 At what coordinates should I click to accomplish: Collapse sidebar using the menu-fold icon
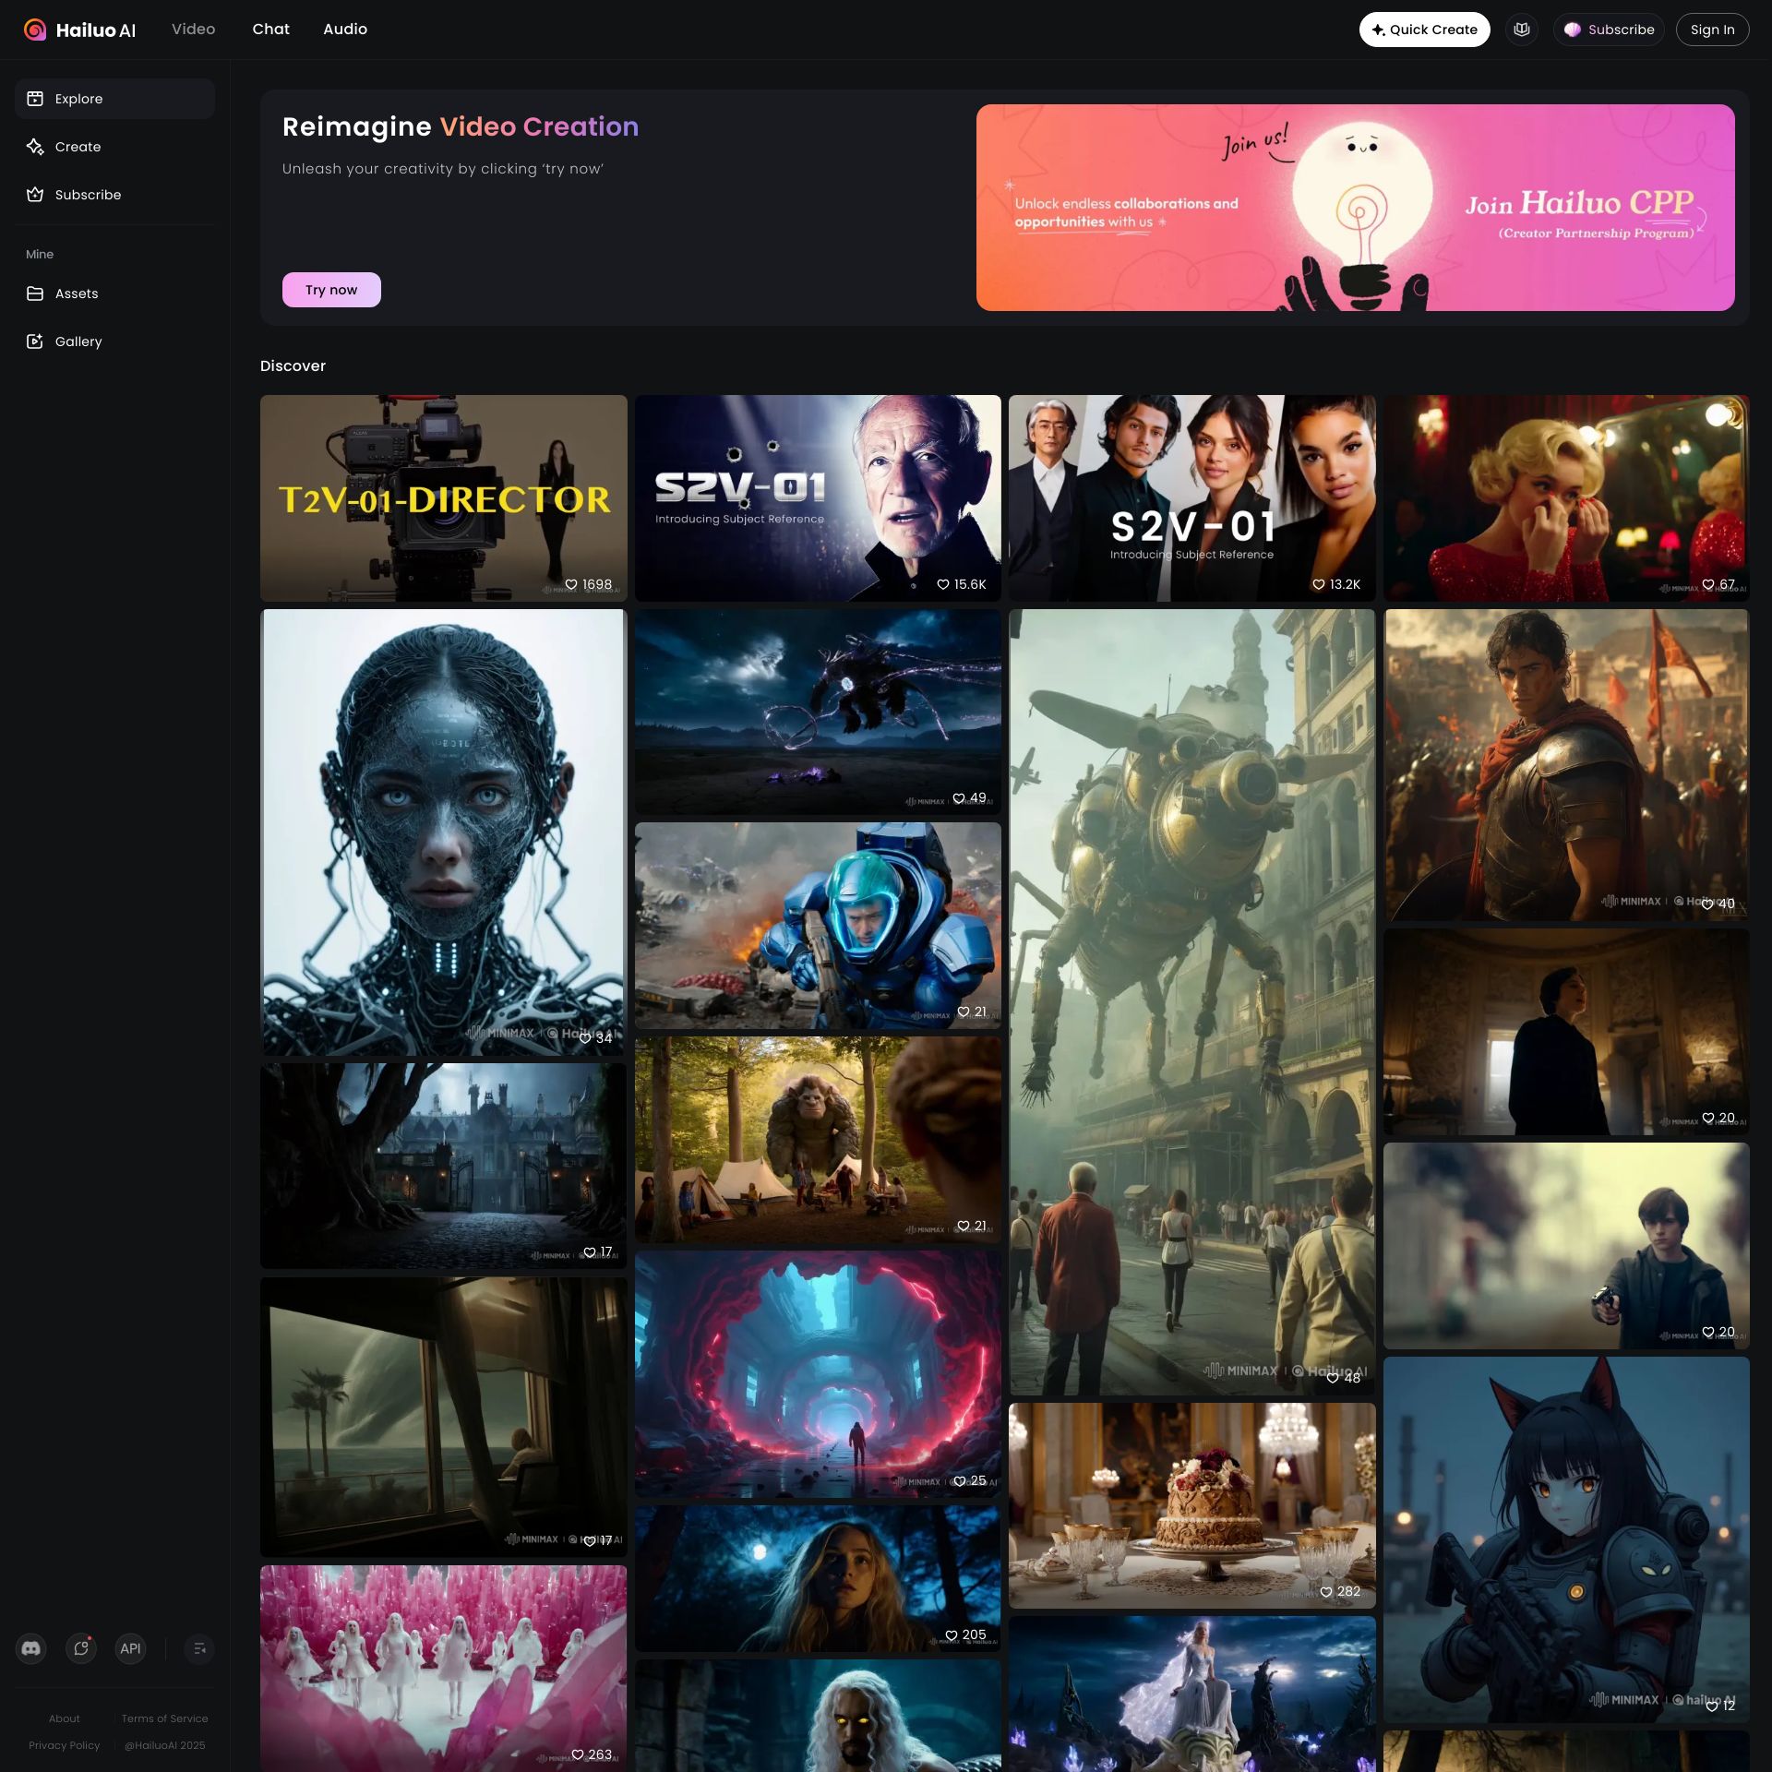tap(199, 1648)
